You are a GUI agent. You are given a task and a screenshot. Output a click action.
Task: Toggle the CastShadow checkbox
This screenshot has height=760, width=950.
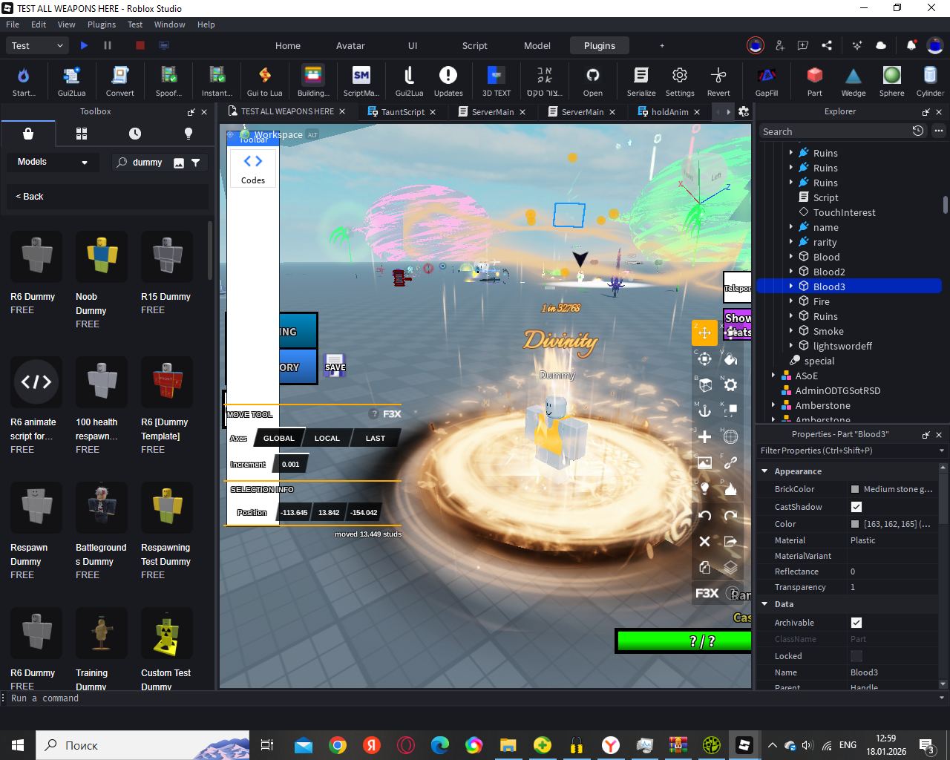[x=856, y=507]
